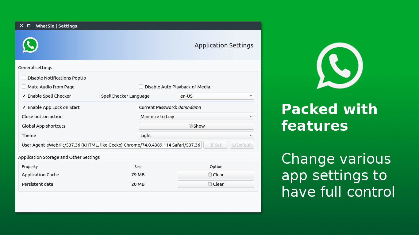This screenshot has height=235, width=419.
Task: Tick Disable Auto Playback of Media
Action: (141, 87)
